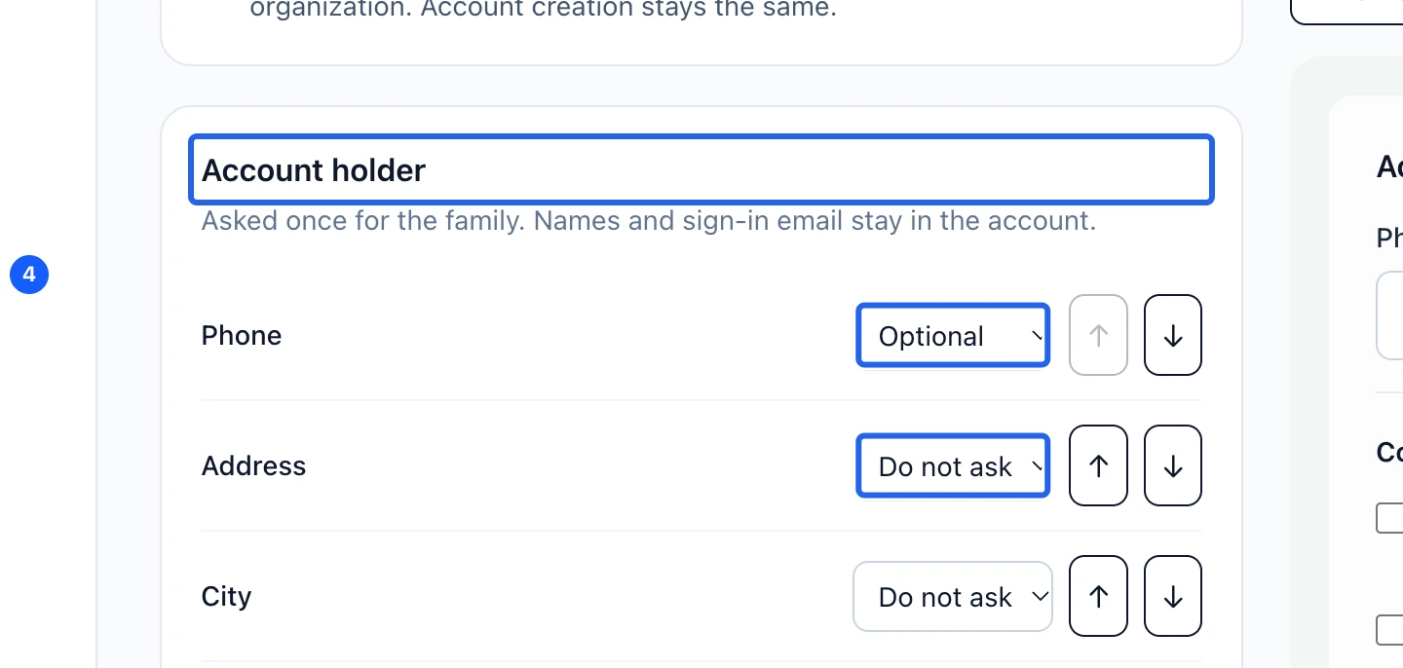Click the Phone field label
Viewport: 1403px width, 668px height.
(242, 335)
